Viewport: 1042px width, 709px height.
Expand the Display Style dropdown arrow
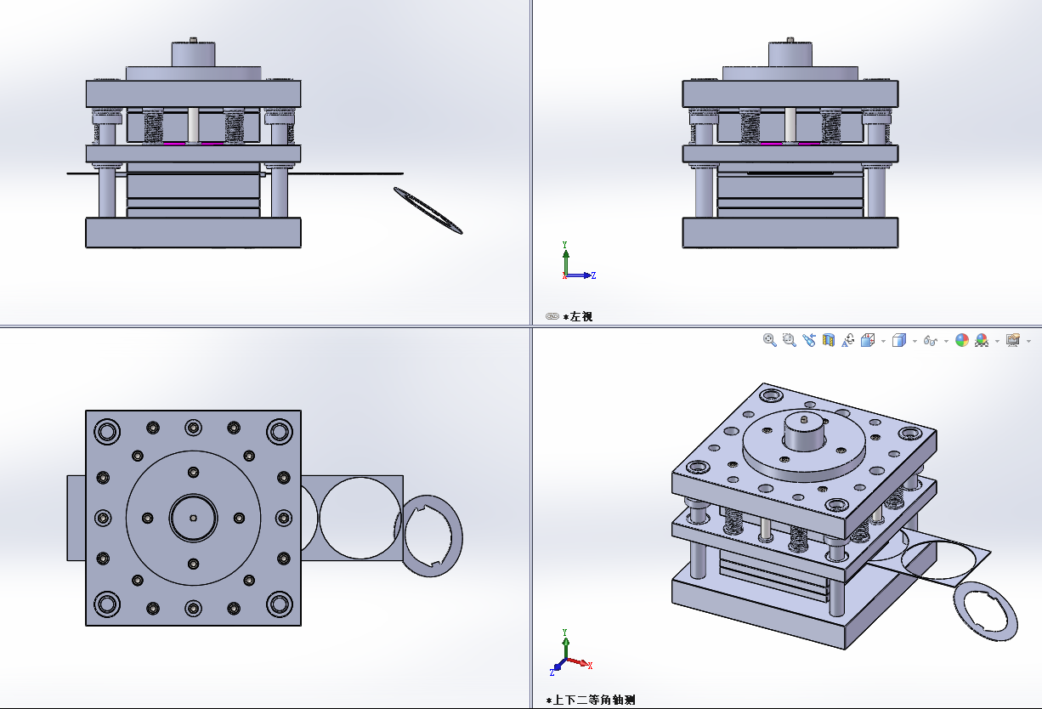915,341
